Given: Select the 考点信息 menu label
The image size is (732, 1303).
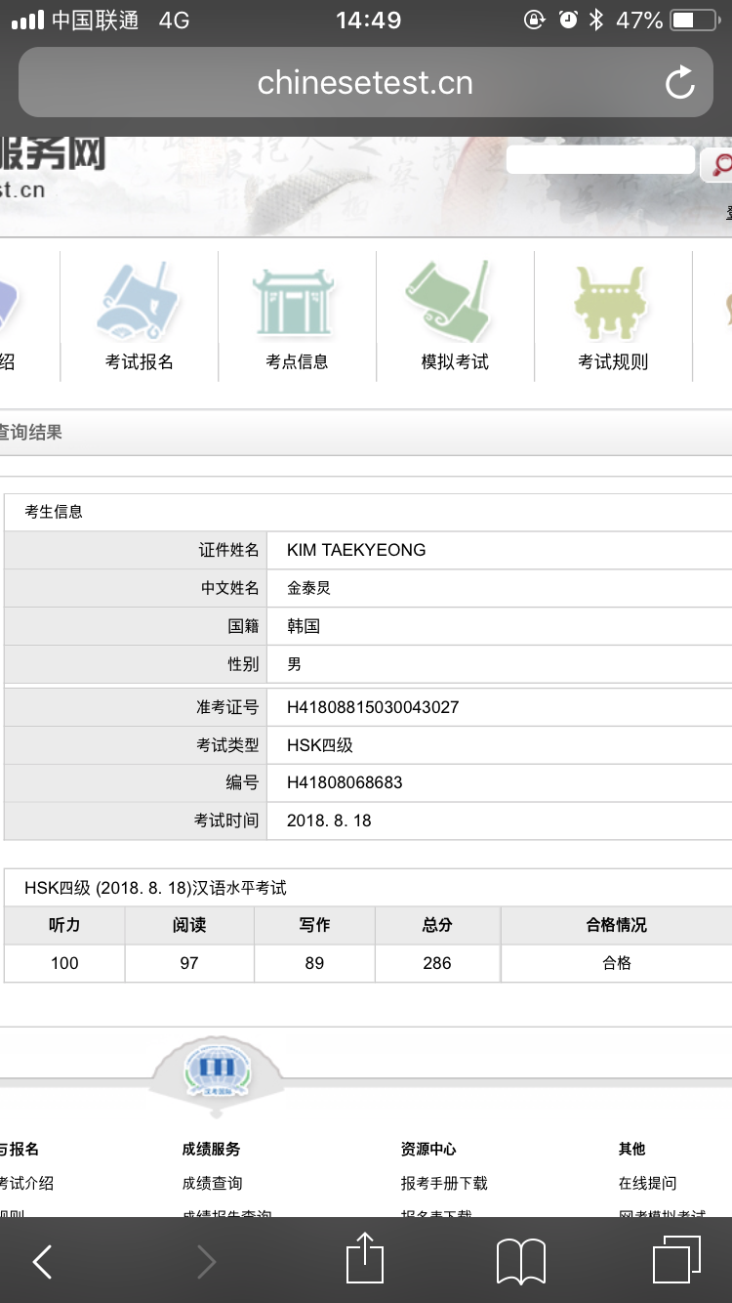Looking at the screenshot, I should click(x=297, y=362).
